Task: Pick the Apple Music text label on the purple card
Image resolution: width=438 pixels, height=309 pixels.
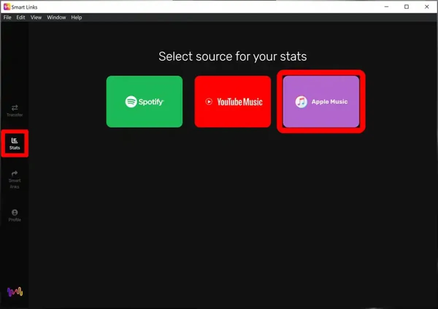Action: (329, 102)
